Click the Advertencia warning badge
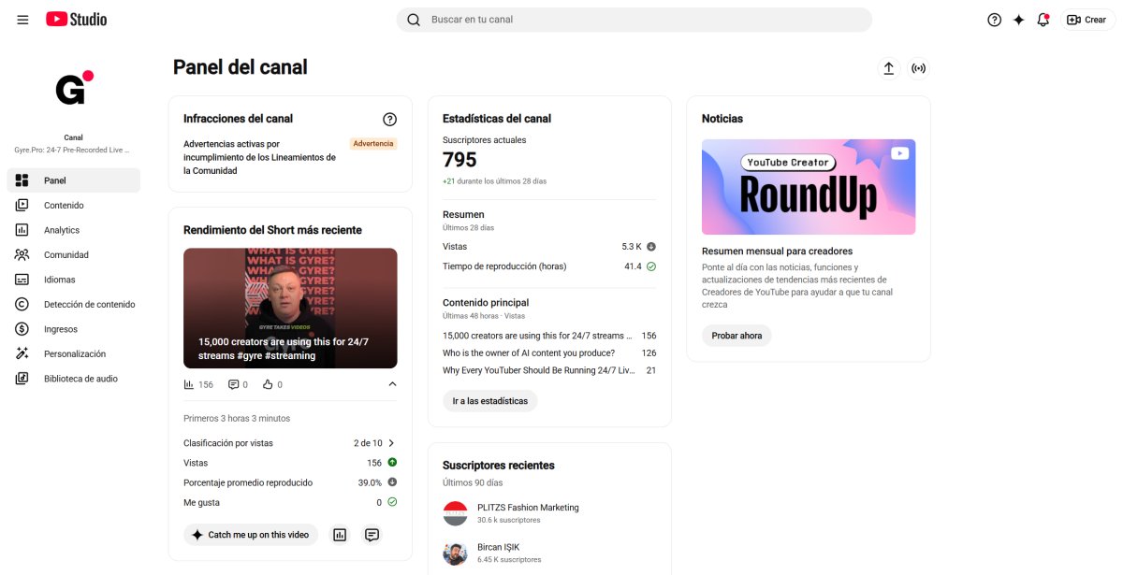This screenshot has height=575, width=1123. [x=373, y=144]
